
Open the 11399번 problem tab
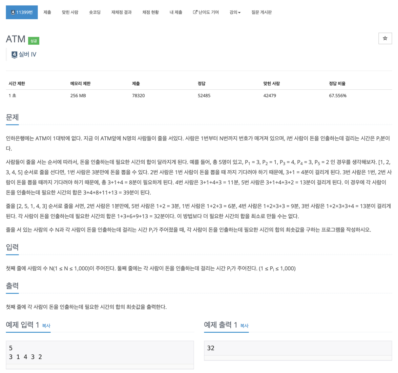(22, 12)
